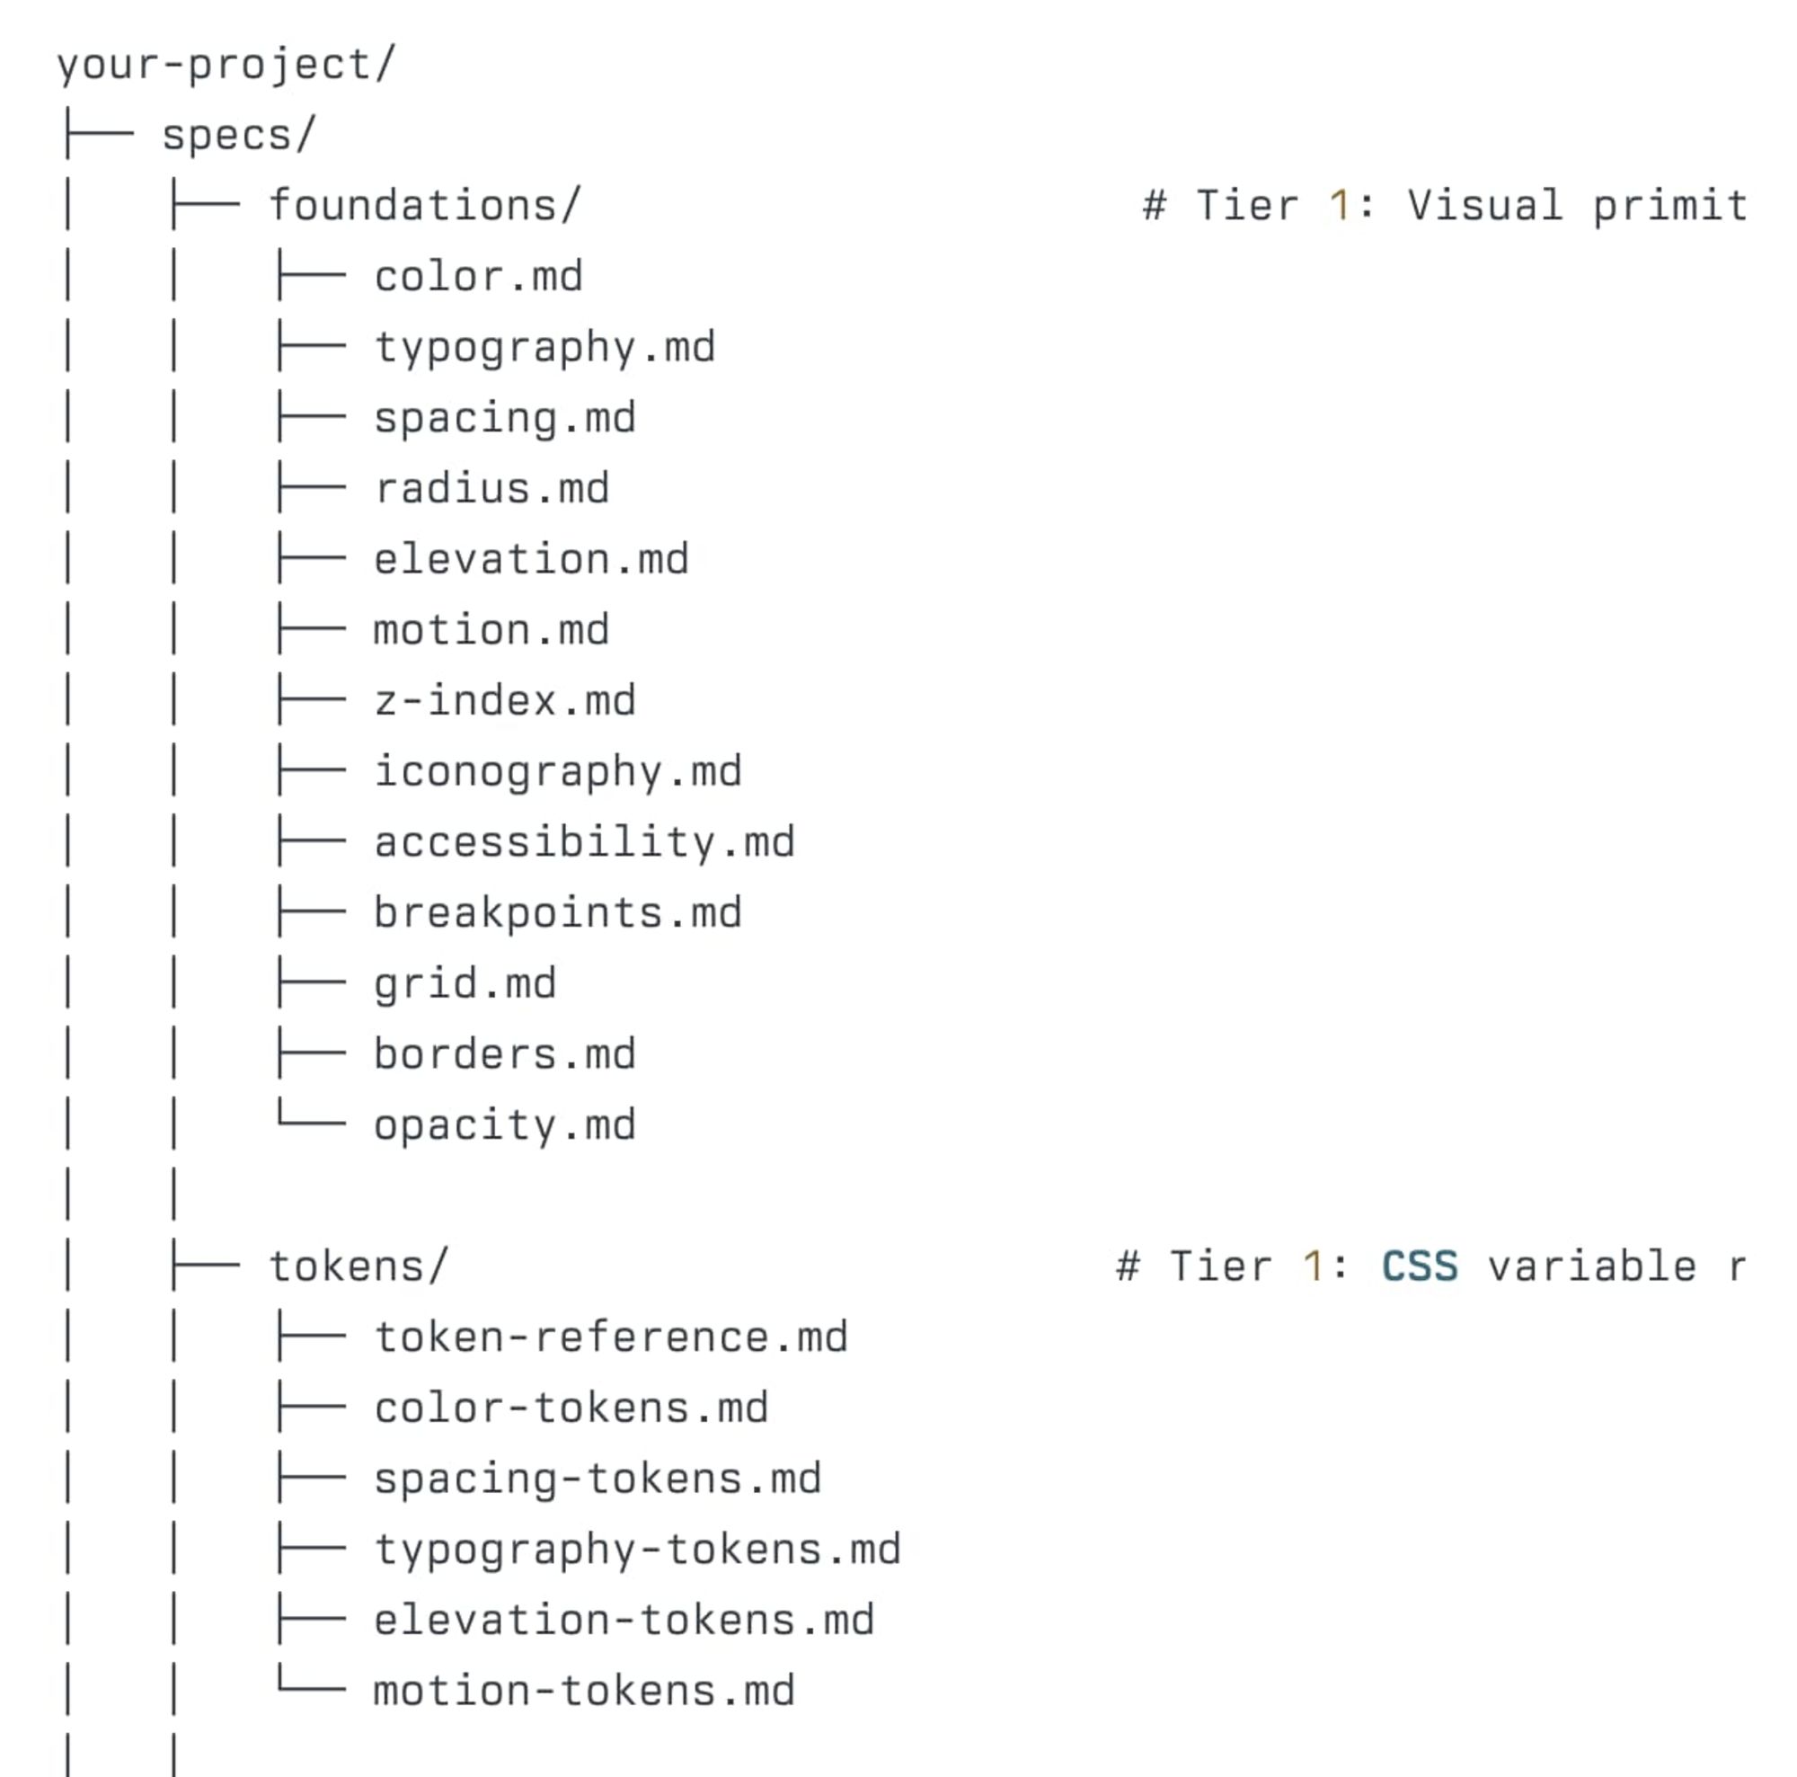Image resolution: width=1797 pixels, height=1777 pixels.
Task: Select iconography.md entry
Action: (x=558, y=772)
